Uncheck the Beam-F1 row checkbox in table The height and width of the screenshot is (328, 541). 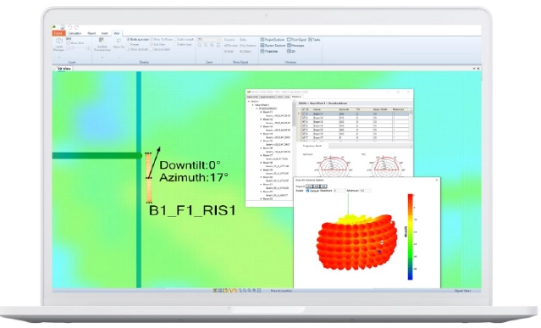304,114
